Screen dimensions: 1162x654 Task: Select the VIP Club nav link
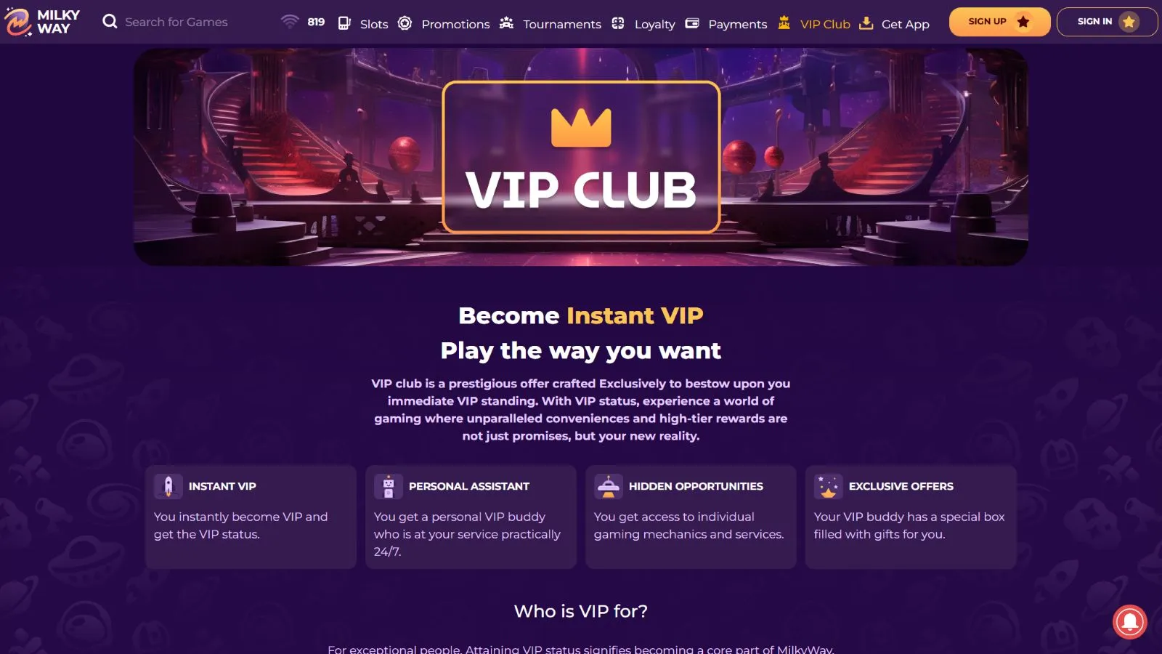[x=825, y=24]
